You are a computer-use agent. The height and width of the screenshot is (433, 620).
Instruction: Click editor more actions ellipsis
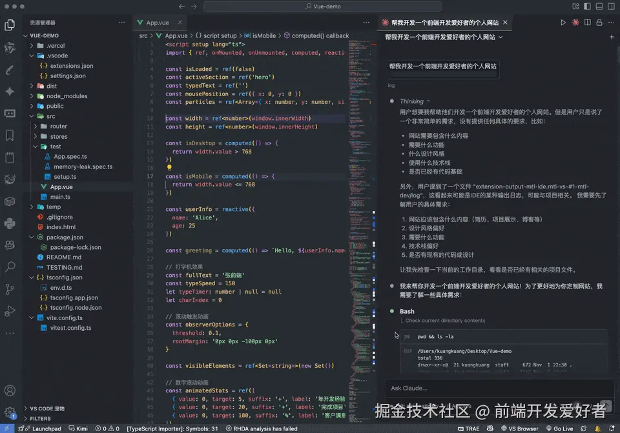pos(366,23)
